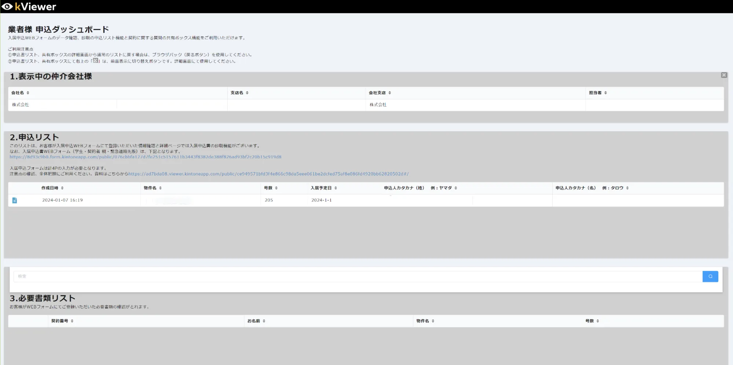
Task: Sort documents list by お名前
Action: coord(264,321)
